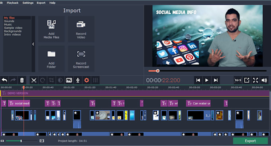This screenshot has height=146, width=271.
Task: Select Backgrounds category
Action: (x=13, y=31)
